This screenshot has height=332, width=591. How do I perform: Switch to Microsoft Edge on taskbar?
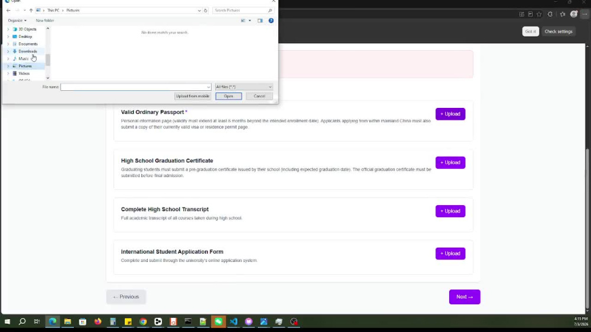[53, 321]
